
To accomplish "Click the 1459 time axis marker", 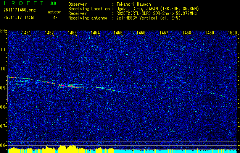I will click(x=209, y=33).
